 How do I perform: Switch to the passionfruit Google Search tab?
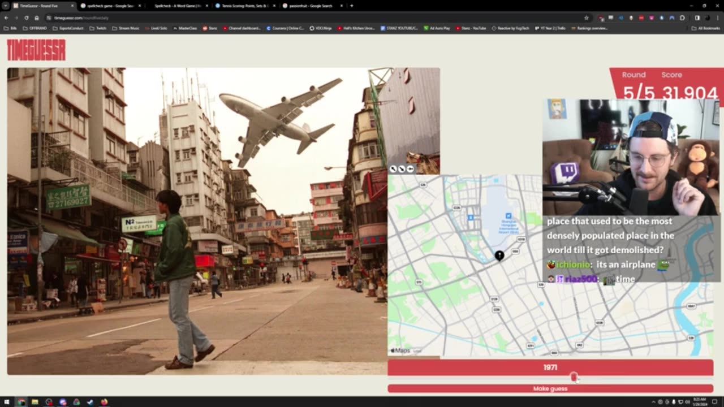point(310,6)
